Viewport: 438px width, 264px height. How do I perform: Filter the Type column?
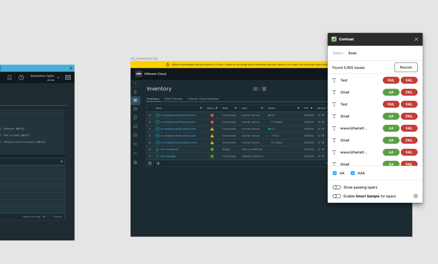(262, 108)
